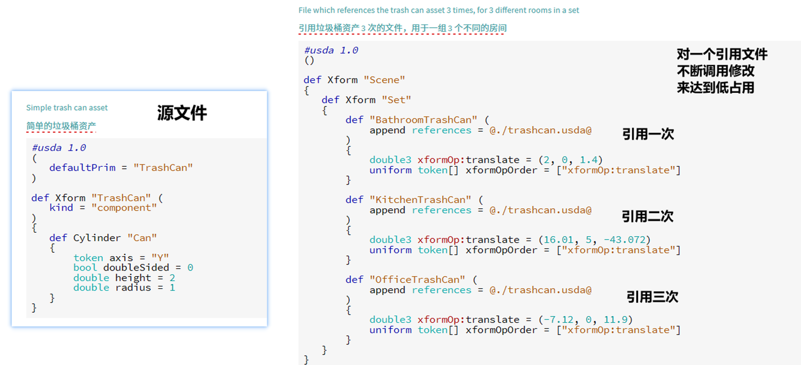Select the def Xform "TrashCan" line
This screenshot has height=365, width=801.
[x=98, y=198]
